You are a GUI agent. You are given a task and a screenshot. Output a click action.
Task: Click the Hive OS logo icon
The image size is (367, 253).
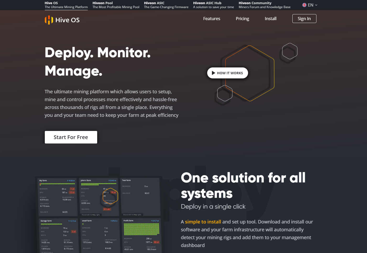[x=49, y=20]
